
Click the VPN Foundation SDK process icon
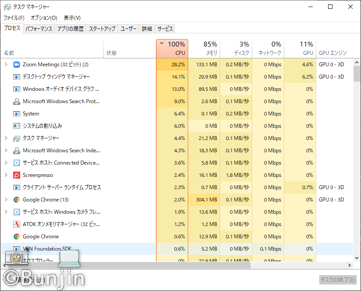(16, 249)
